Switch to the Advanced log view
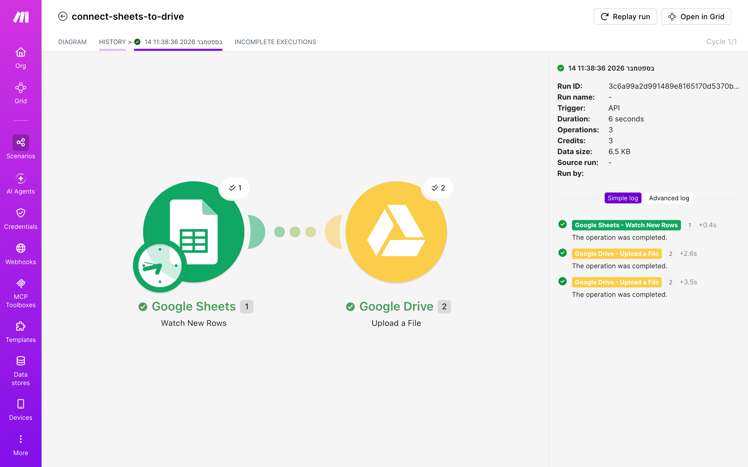This screenshot has width=748, height=467. 669,198
